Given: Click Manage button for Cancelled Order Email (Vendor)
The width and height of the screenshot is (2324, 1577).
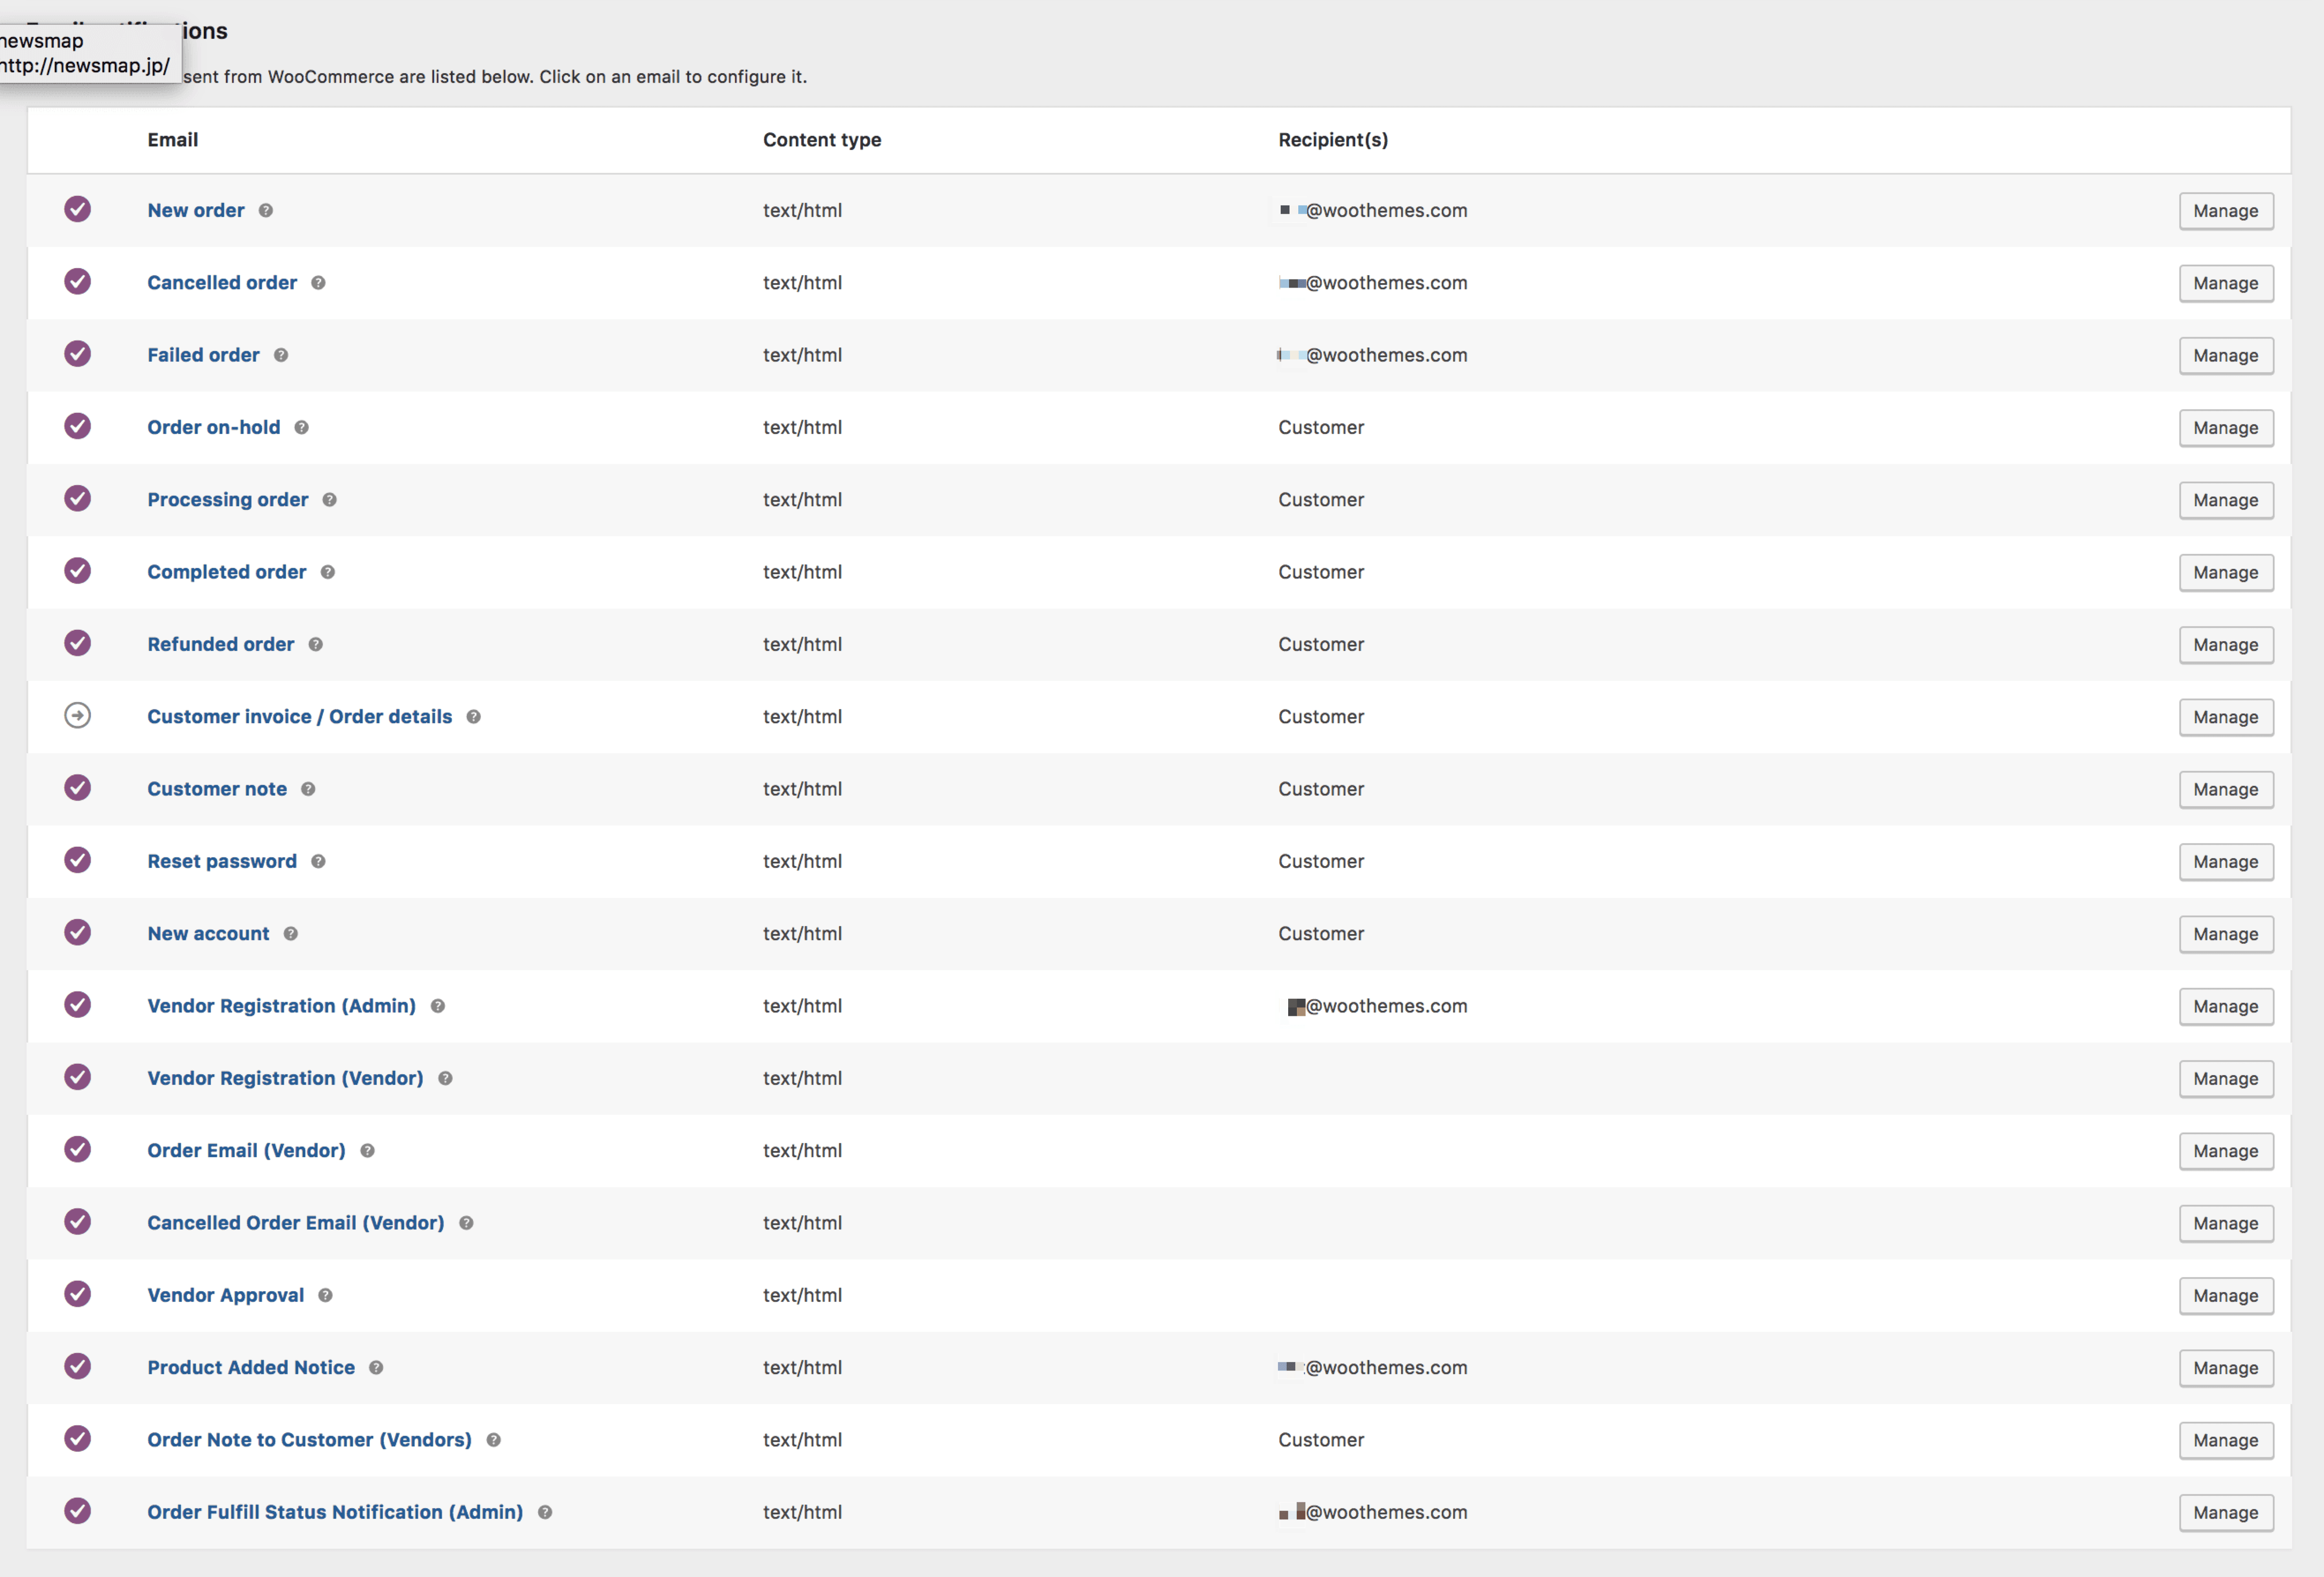Looking at the screenshot, I should coord(2226,1223).
